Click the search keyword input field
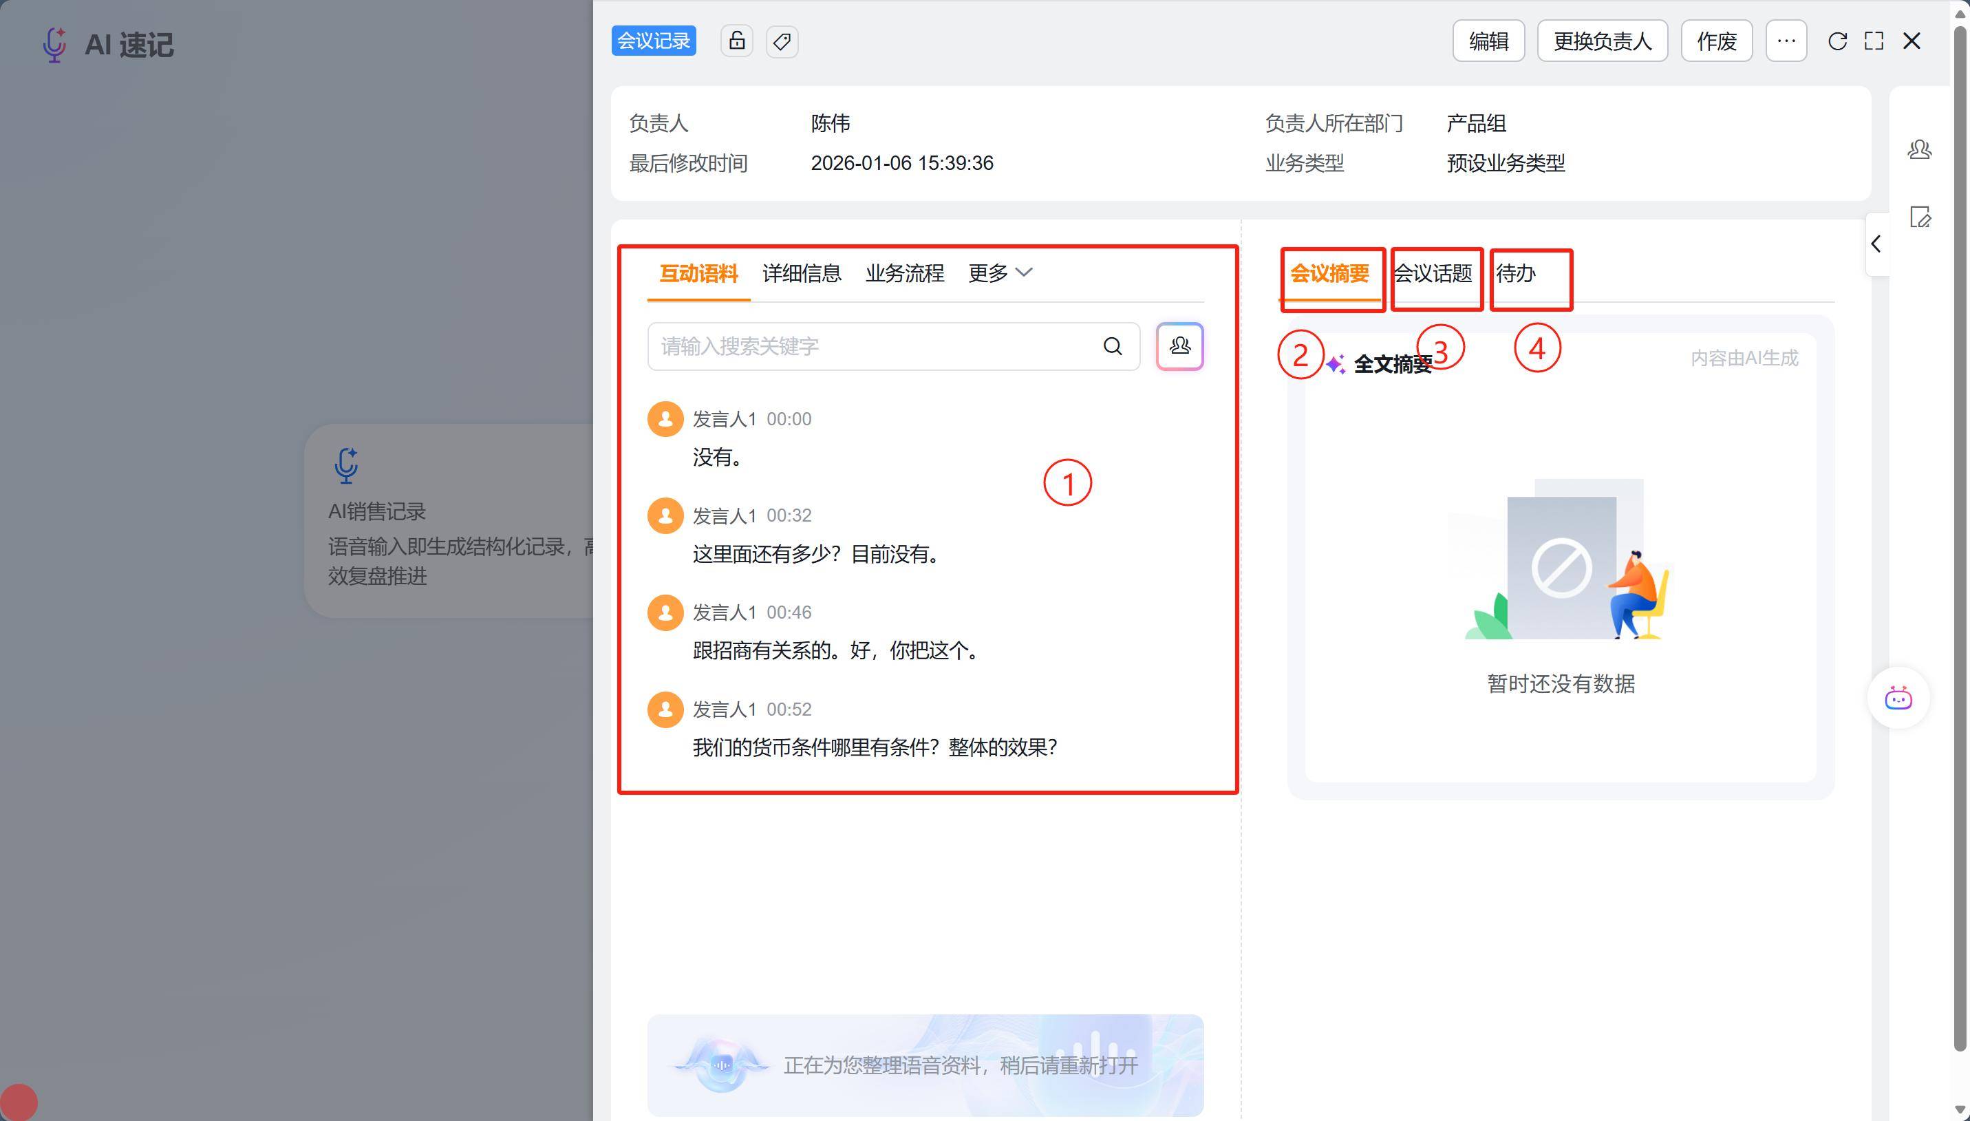 pyautogui.click(x=870, y=346)
